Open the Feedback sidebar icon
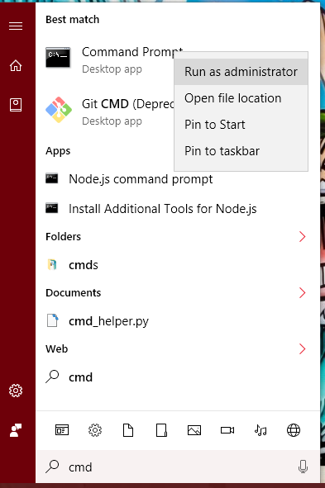 pyautogui.click(x=16, y=430)
